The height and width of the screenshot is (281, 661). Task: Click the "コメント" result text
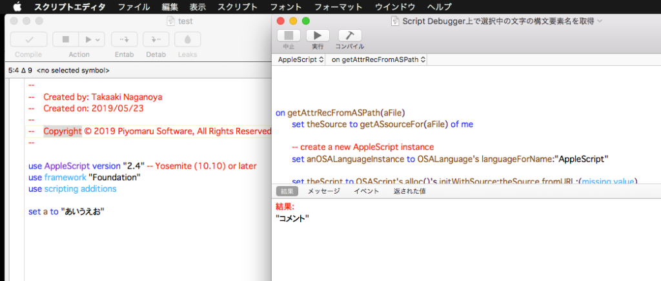coord(292,218)
